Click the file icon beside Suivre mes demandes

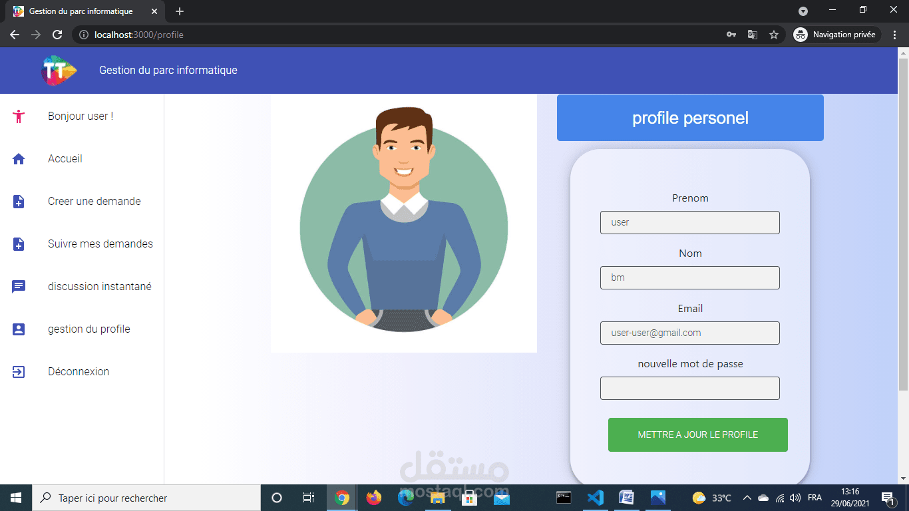pos(19,244)
